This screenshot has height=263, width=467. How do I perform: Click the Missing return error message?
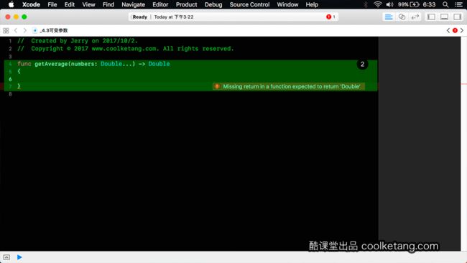click(x=292, y=86)
